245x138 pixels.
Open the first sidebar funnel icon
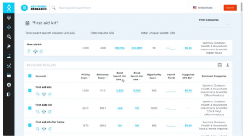(x=9, y=18)
